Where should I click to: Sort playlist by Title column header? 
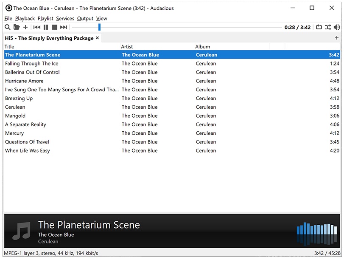coord(9,47)
